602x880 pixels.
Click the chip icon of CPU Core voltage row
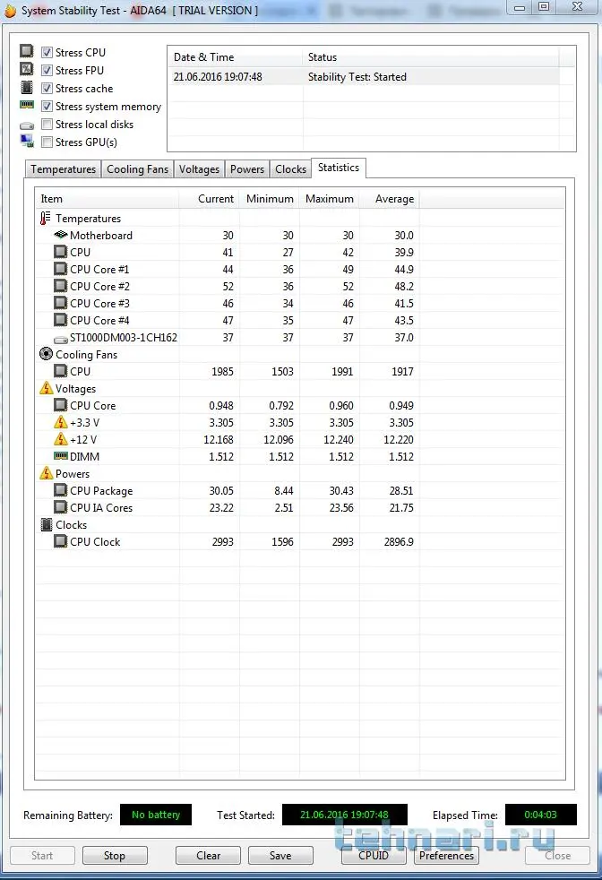point(60,405)
